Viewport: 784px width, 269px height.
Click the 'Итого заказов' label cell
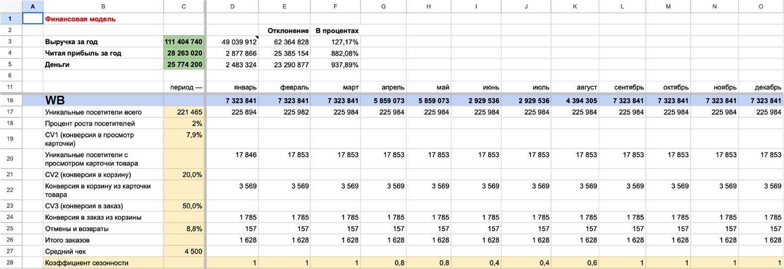103,240
